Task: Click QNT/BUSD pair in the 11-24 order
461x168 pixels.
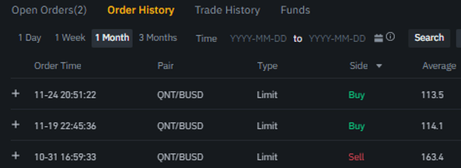Action: (180, 95)
